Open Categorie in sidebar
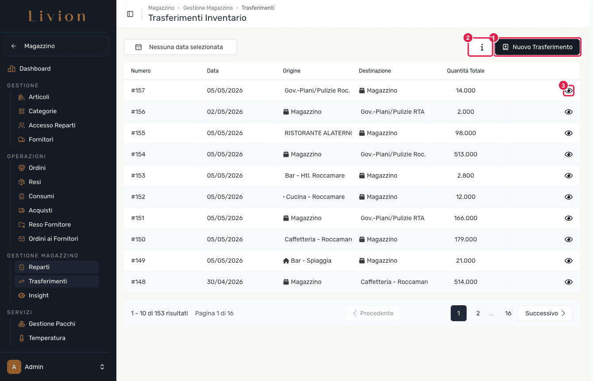The width and height of the screenshot is (593, 381). tap(56, 111)
